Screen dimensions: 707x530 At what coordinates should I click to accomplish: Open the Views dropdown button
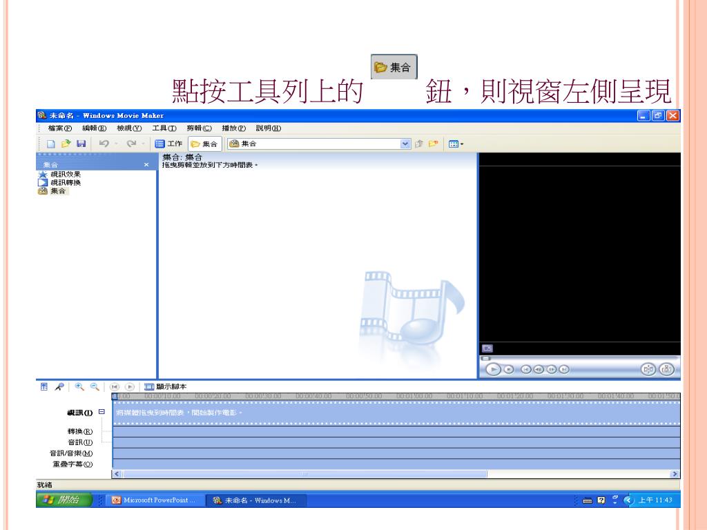pos(456,144)
